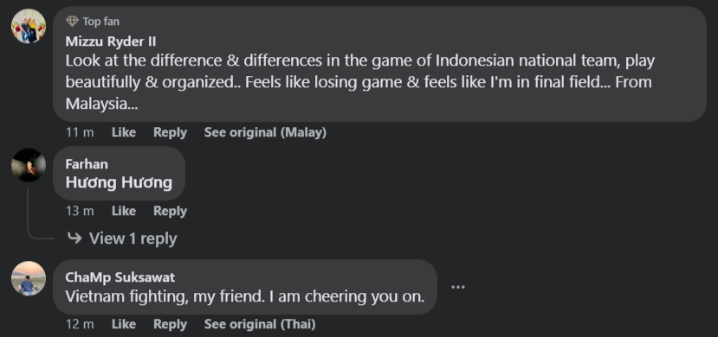The height and width of the screenshot is (337, 718).
Task: Show original Thai text of comment
Action: [x=260, y=324]
